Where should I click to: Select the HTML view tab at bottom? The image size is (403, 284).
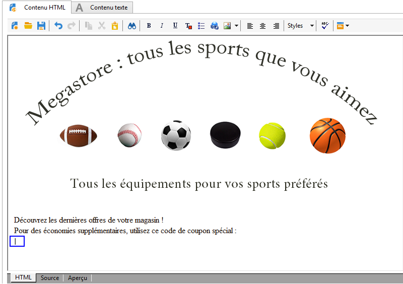[x=23, y=277]
